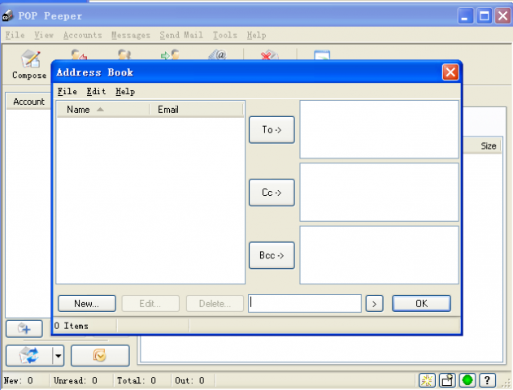The width and height of the screenshot is (513, 390).
Task: Click the yellow star status bar icon
Action: 427,380
